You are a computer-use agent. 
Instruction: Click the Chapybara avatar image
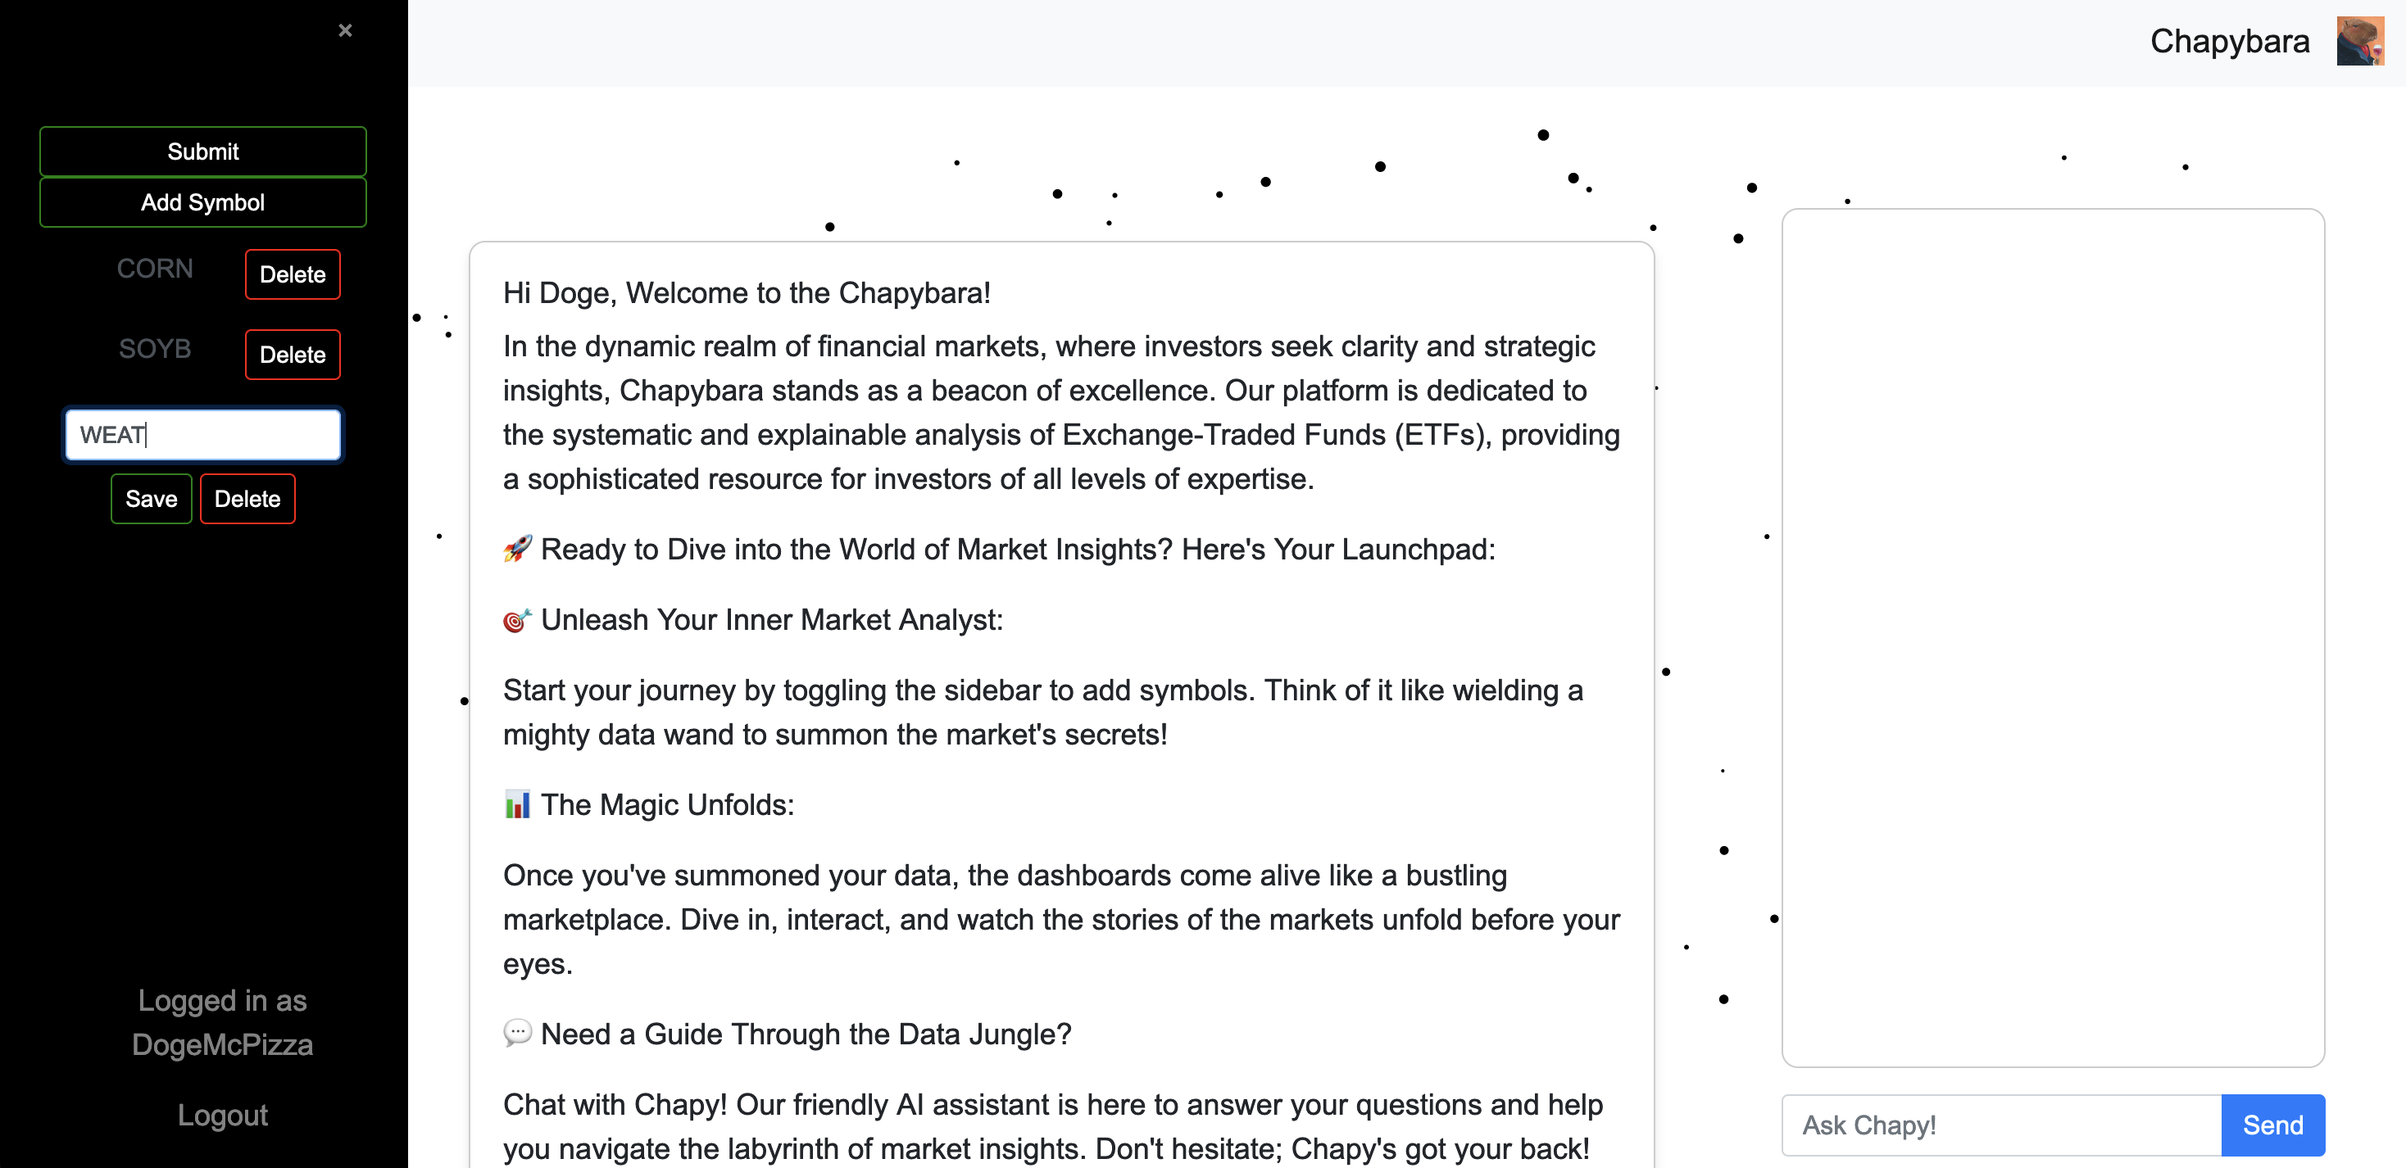[2359, 41]
